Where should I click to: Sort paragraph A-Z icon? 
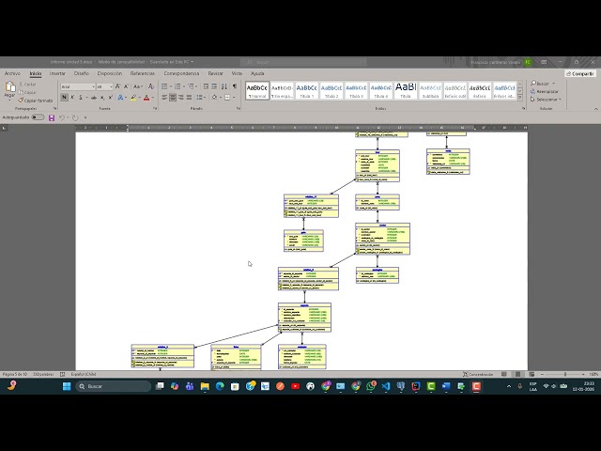coord(224,86)
